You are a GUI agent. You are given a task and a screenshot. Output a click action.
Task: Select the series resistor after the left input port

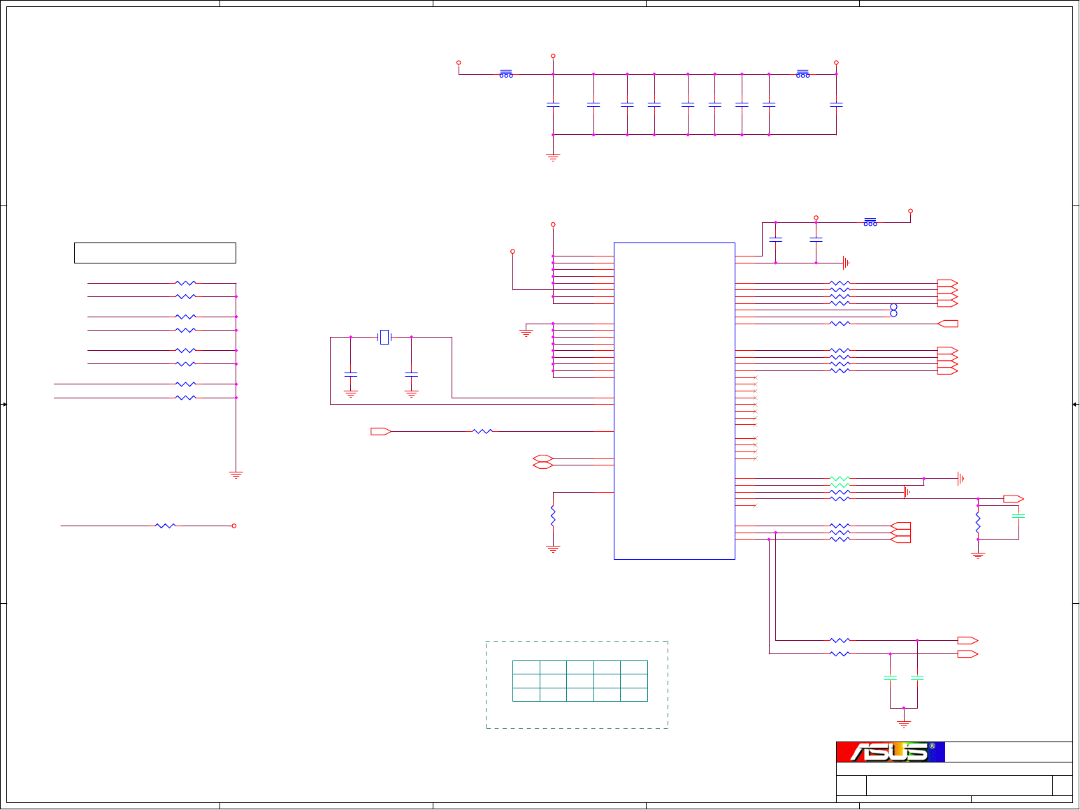(x=483, y=432)
